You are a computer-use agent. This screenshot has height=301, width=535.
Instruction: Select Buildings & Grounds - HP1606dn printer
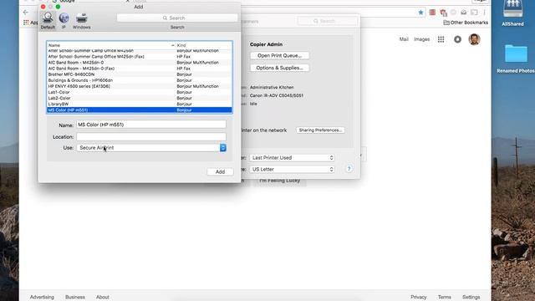click(x=140, y=80)
